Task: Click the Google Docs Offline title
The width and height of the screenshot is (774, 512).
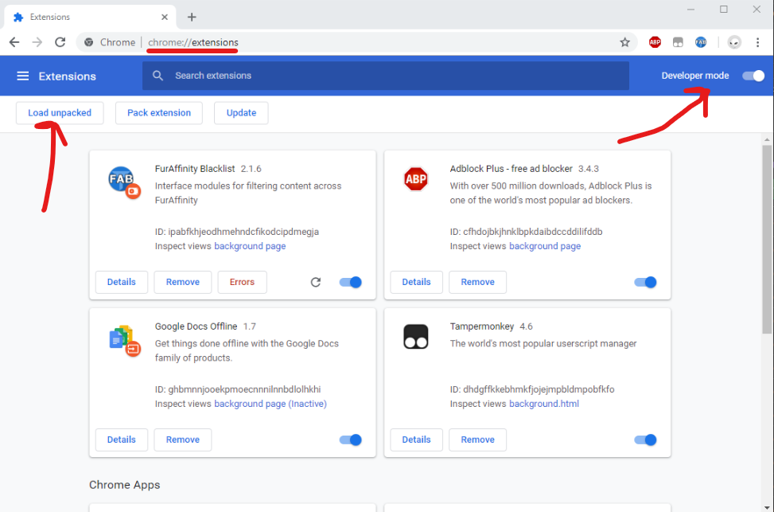Action: pyautogui.click(x=196, y=326)
